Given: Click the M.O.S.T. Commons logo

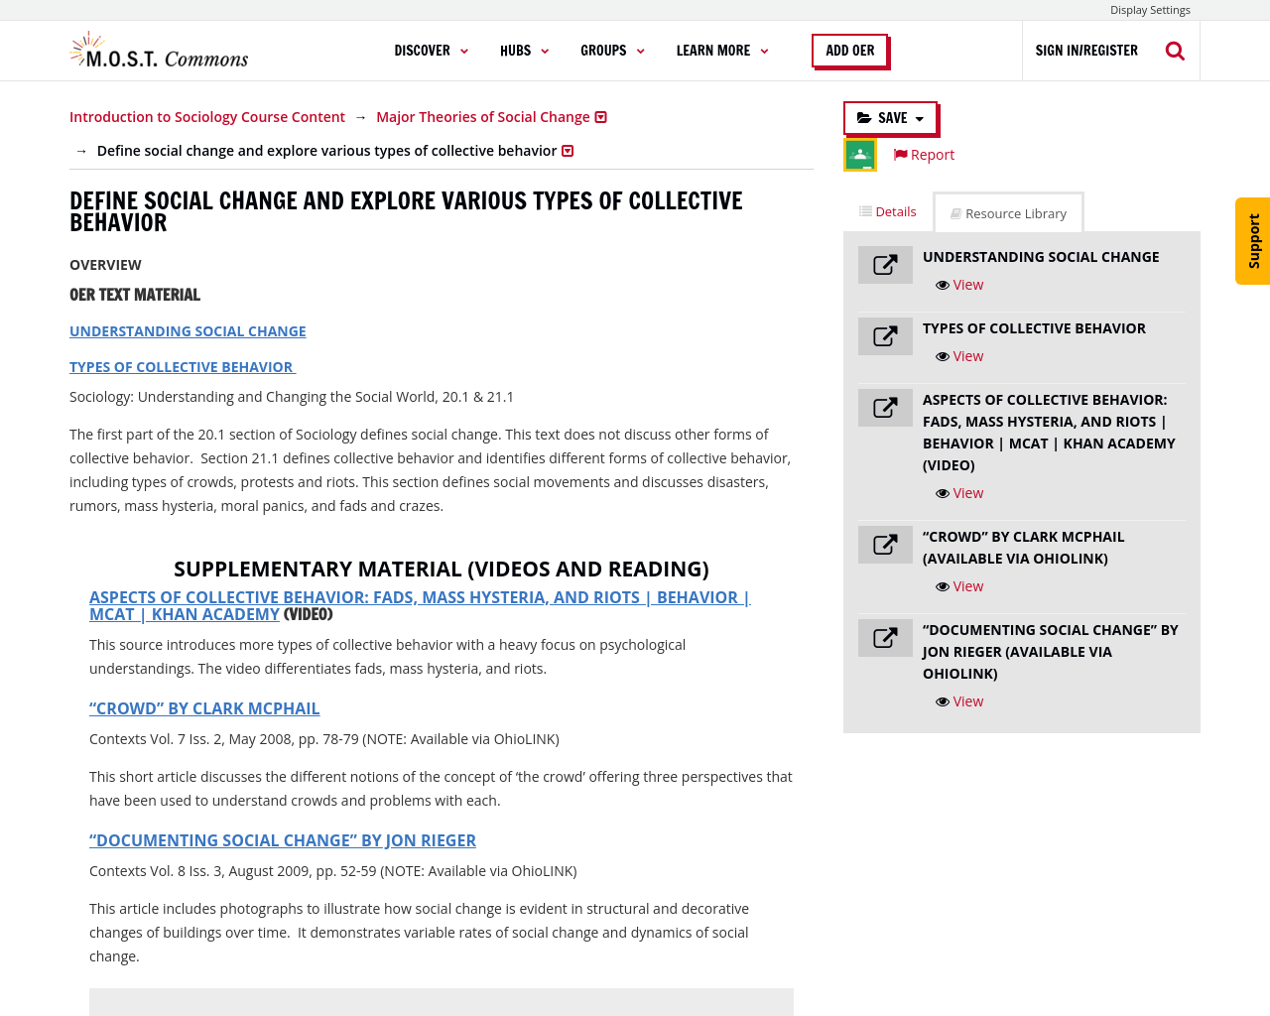Looking at the screenshot, I should (x=160, y=51).
